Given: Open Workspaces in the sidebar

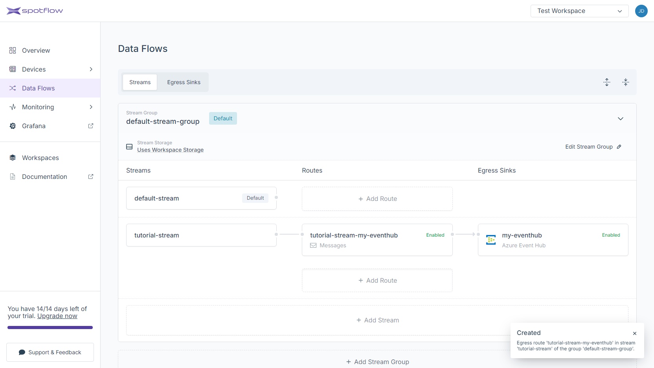Looking at the screenshot, I should click(50, 158).
